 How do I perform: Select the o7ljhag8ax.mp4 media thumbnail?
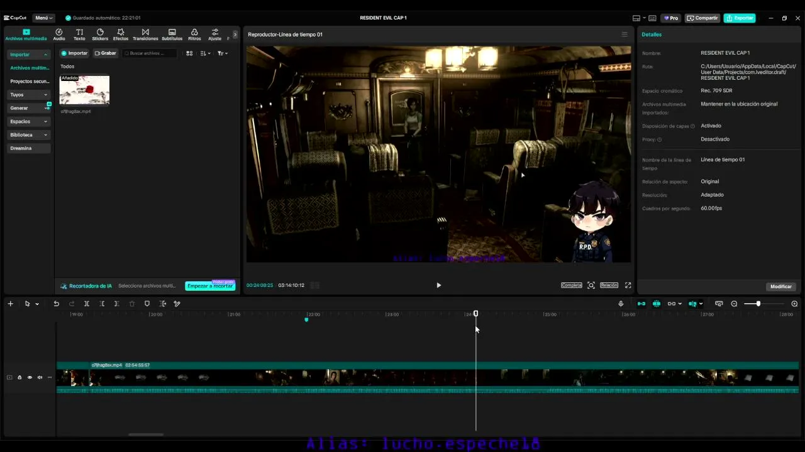[x=84, y=90]
